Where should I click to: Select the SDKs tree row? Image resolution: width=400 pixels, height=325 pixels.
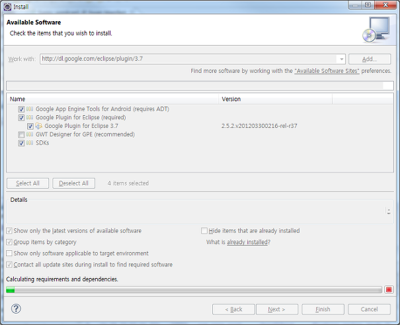[x=42, y=143]
